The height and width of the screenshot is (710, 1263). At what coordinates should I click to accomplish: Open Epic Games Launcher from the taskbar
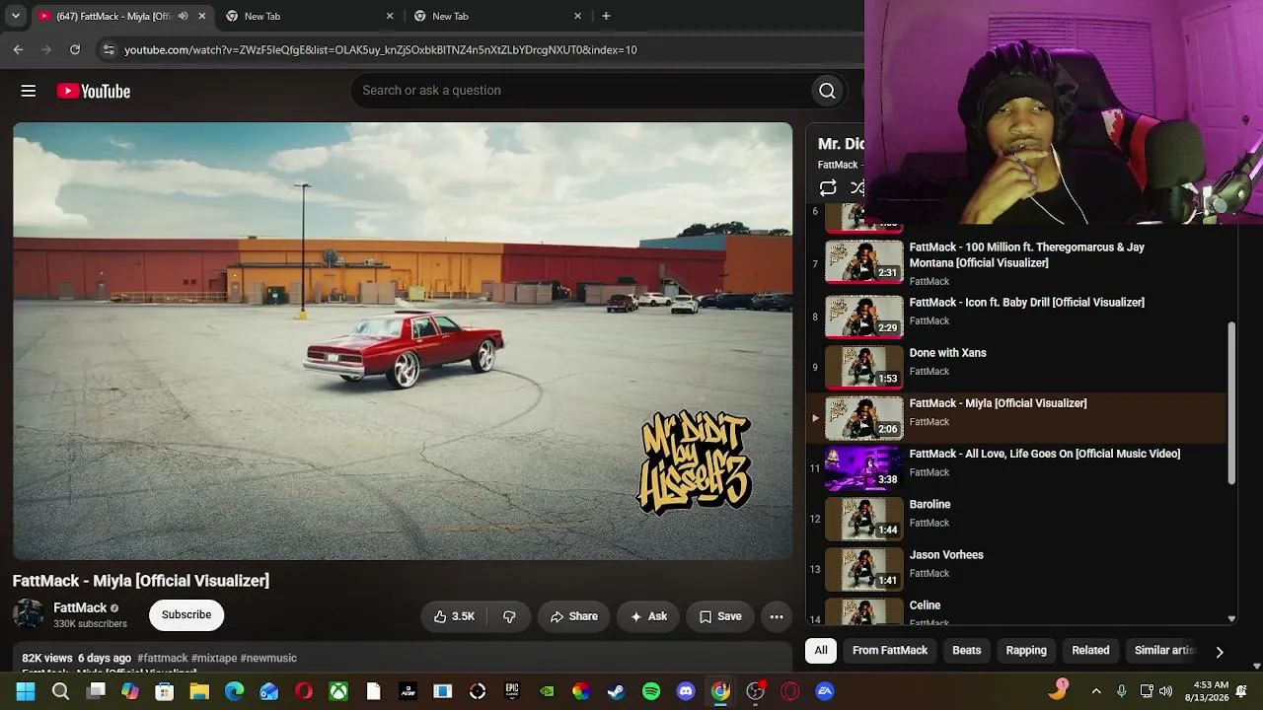click(x=512, y=691)
